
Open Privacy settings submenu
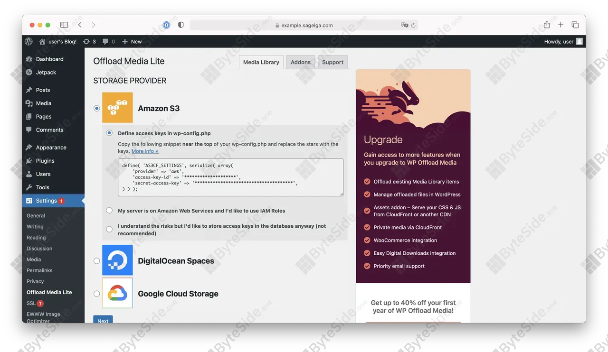[35, 281]
